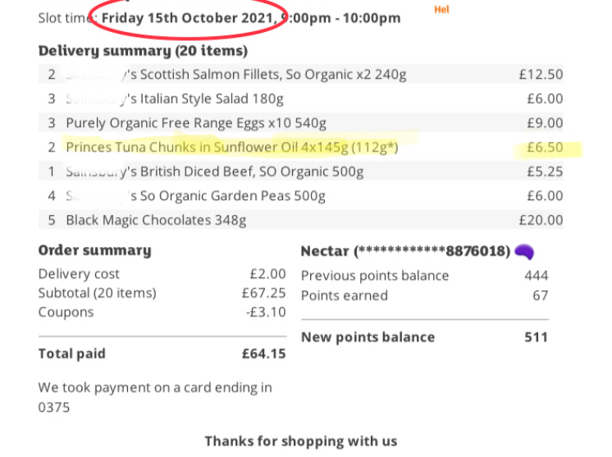Click the Black Magic Chocolates 348g item
Screen dimensions: 612x457
pyautogui.click(x=156, y=220)
